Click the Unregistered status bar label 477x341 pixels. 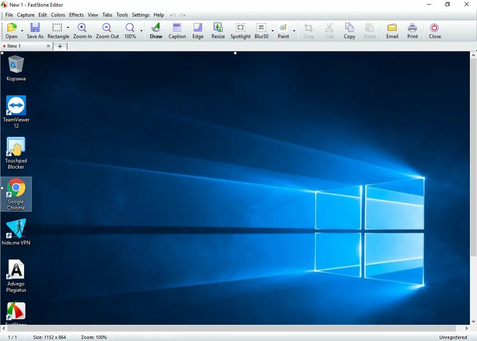453,337
